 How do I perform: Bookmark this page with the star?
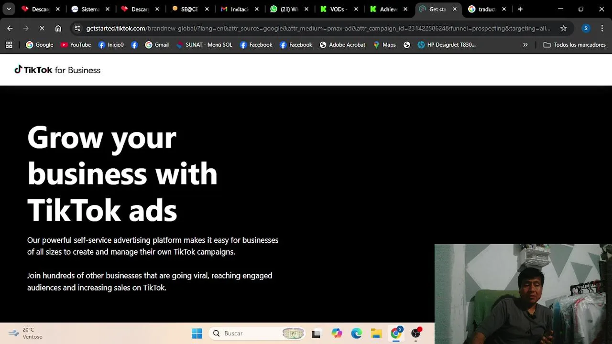(564, 28)
